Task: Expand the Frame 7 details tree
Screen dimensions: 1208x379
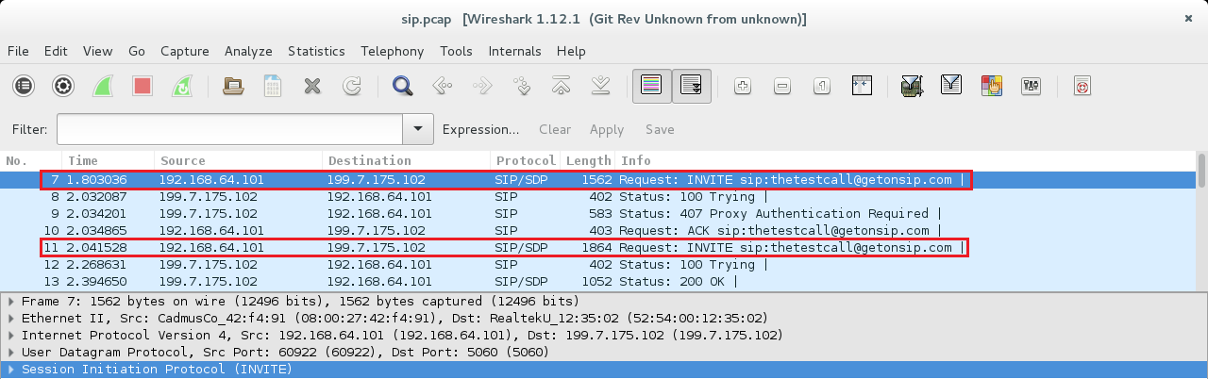Action: tap(10, 302)
